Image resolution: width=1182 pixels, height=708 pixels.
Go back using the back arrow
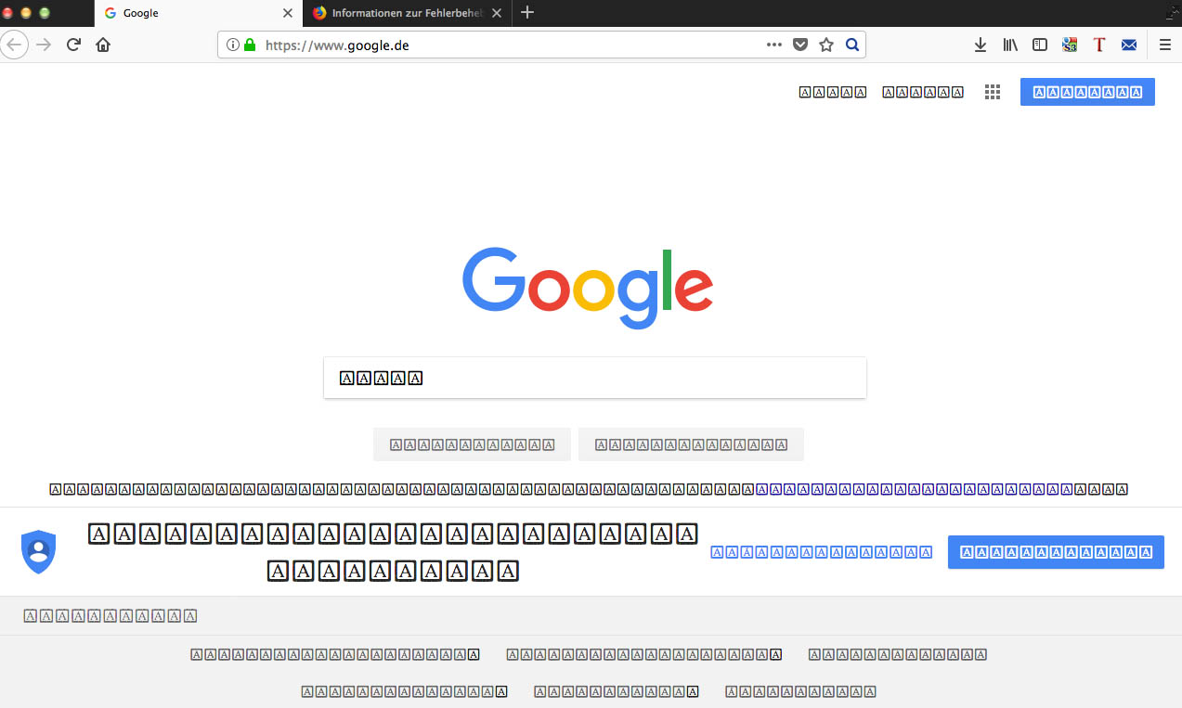[14, 45]
